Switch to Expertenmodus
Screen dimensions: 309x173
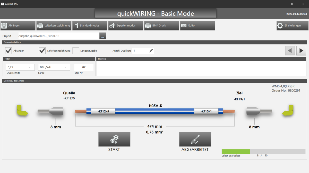tap(126, 26)
